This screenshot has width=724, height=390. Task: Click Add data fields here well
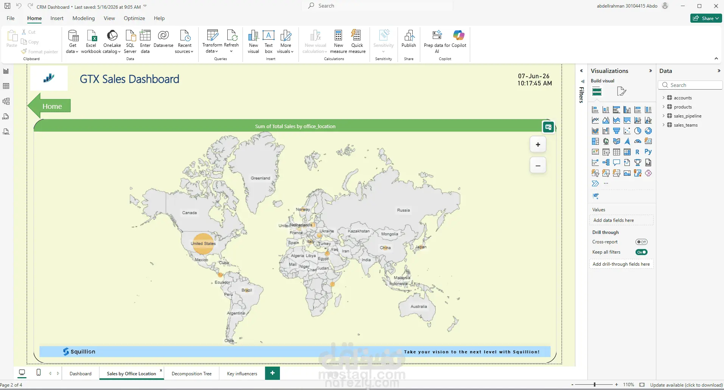pyautogui.click(x=621, y=220)
